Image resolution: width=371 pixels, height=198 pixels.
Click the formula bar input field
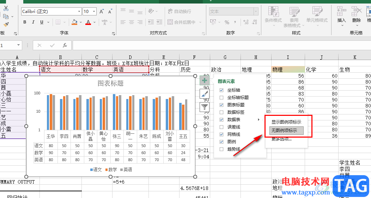tap(222, 45)
